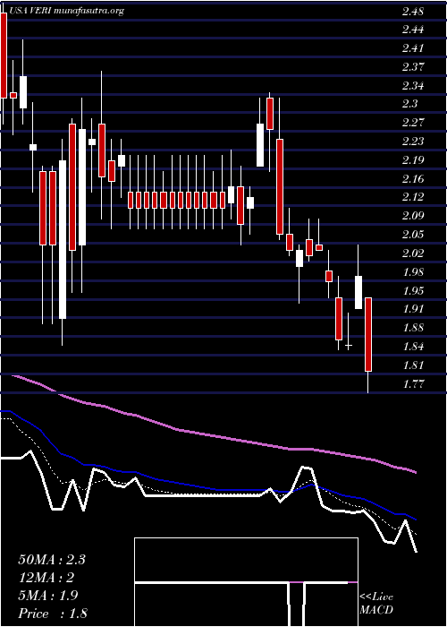Select the small cross-shaped doji candle near 1.84
447x627 pixels.
tap(349, 345)
